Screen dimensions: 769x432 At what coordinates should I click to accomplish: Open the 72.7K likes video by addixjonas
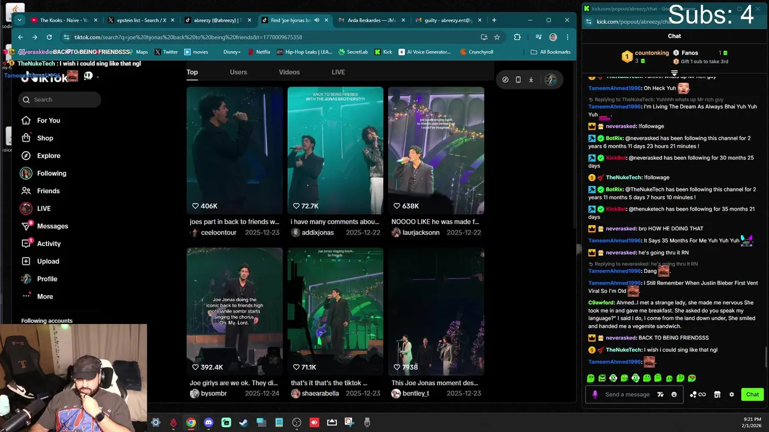[x=335, y=151]
